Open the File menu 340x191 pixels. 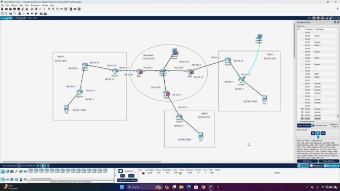2,5
